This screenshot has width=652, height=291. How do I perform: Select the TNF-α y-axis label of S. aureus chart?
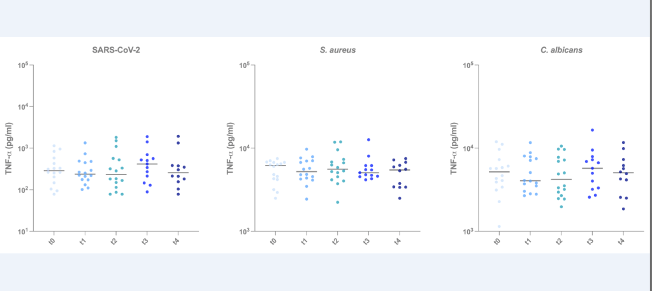tap(231, 149)
